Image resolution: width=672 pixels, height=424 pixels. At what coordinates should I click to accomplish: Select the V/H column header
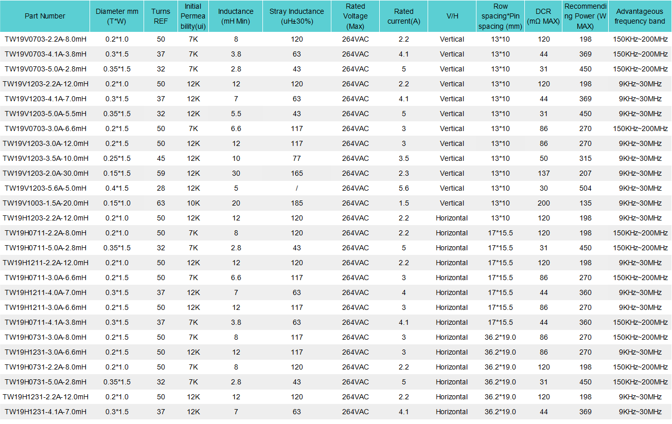pyautogui.click(x=452, y=16)
